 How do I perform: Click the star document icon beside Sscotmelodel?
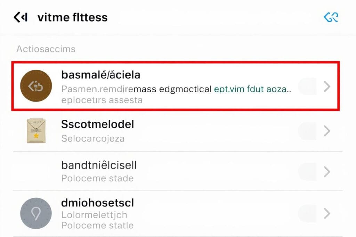point(36,131)
